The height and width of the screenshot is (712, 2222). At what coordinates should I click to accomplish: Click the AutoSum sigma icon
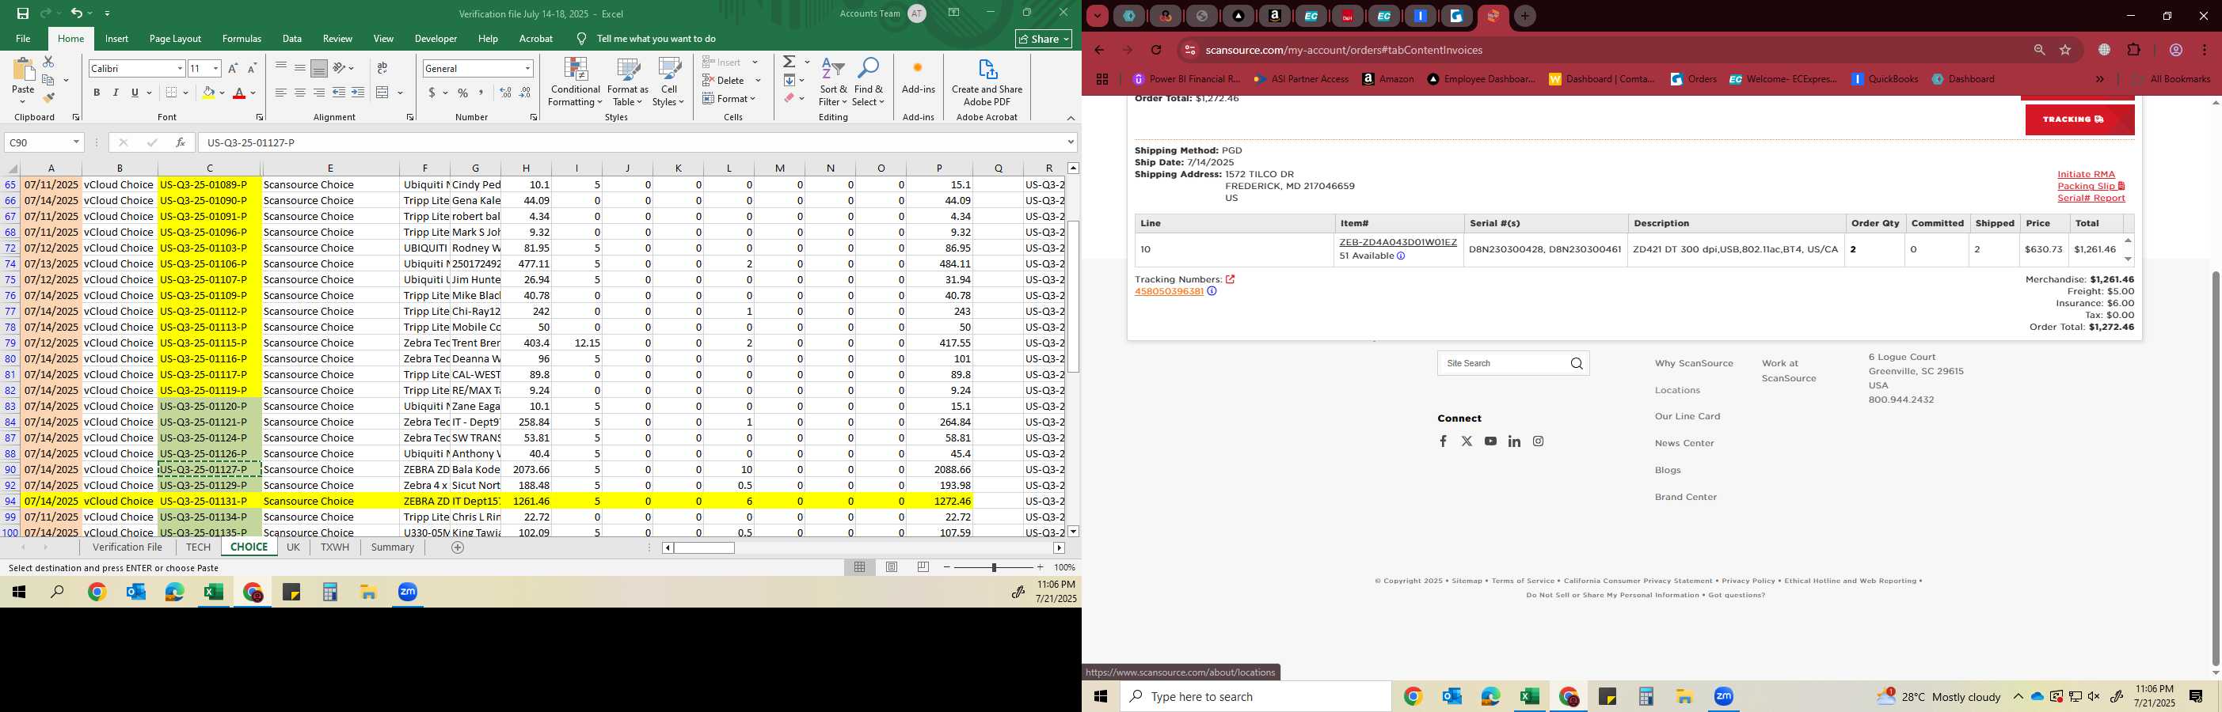789,62
